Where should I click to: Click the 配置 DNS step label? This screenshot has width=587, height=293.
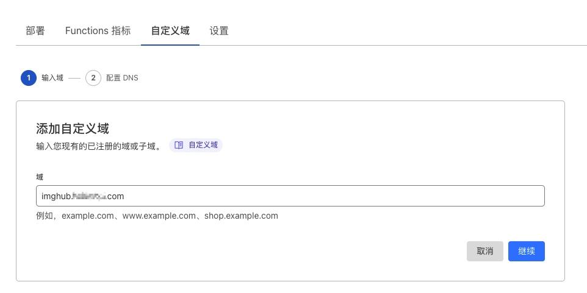122,78
